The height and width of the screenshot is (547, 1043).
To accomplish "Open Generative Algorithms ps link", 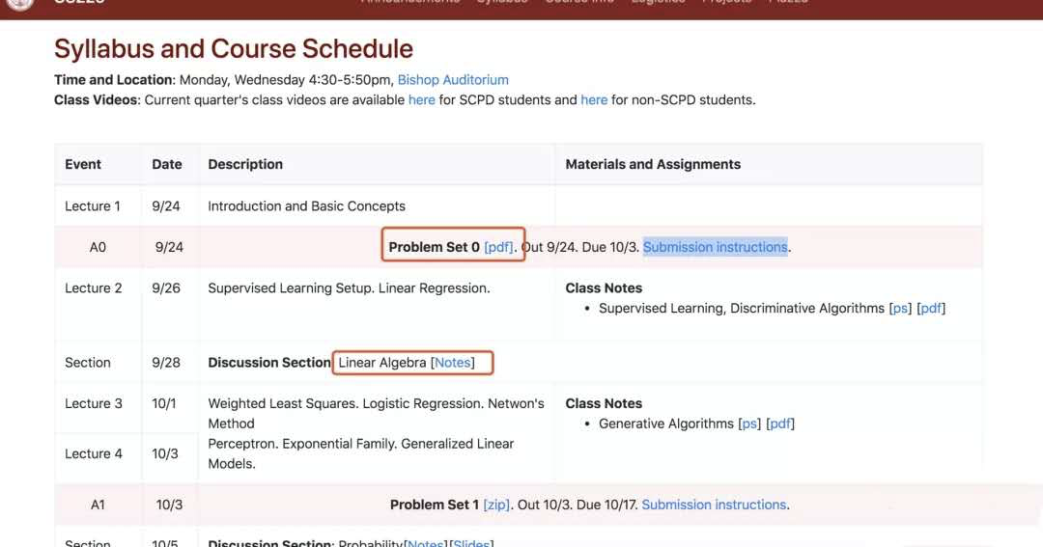I will pos(749,424).
